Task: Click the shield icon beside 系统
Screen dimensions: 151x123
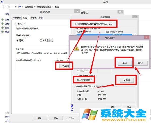Action: [x=2, y=28]
